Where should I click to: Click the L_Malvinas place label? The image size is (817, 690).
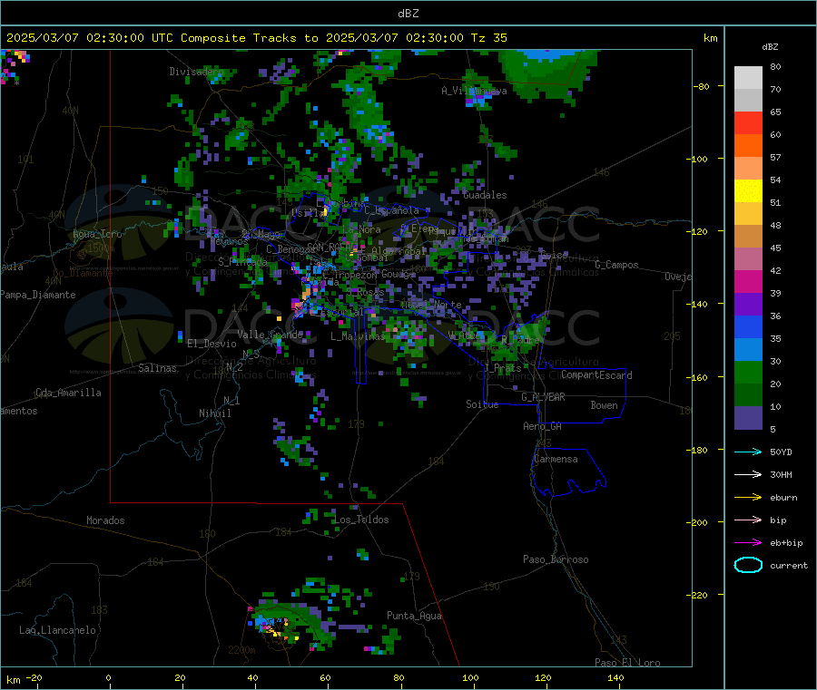(358, 336)
